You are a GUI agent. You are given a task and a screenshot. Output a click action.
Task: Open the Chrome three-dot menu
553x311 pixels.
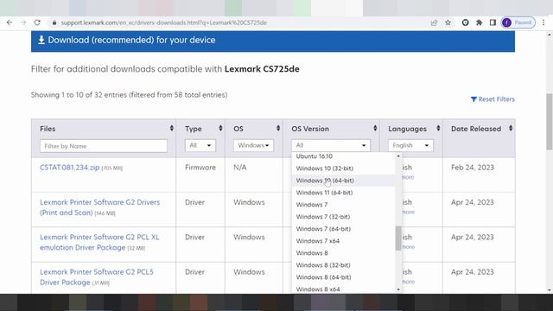click(x=543, y=22)
